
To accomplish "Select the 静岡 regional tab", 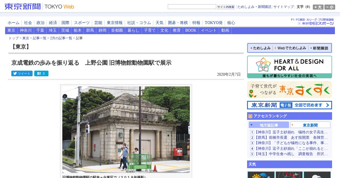I will tap(103, 31).
